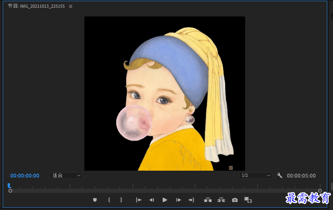Click the Extract icon
333x210 pixels.
click(x=221, y=200)
